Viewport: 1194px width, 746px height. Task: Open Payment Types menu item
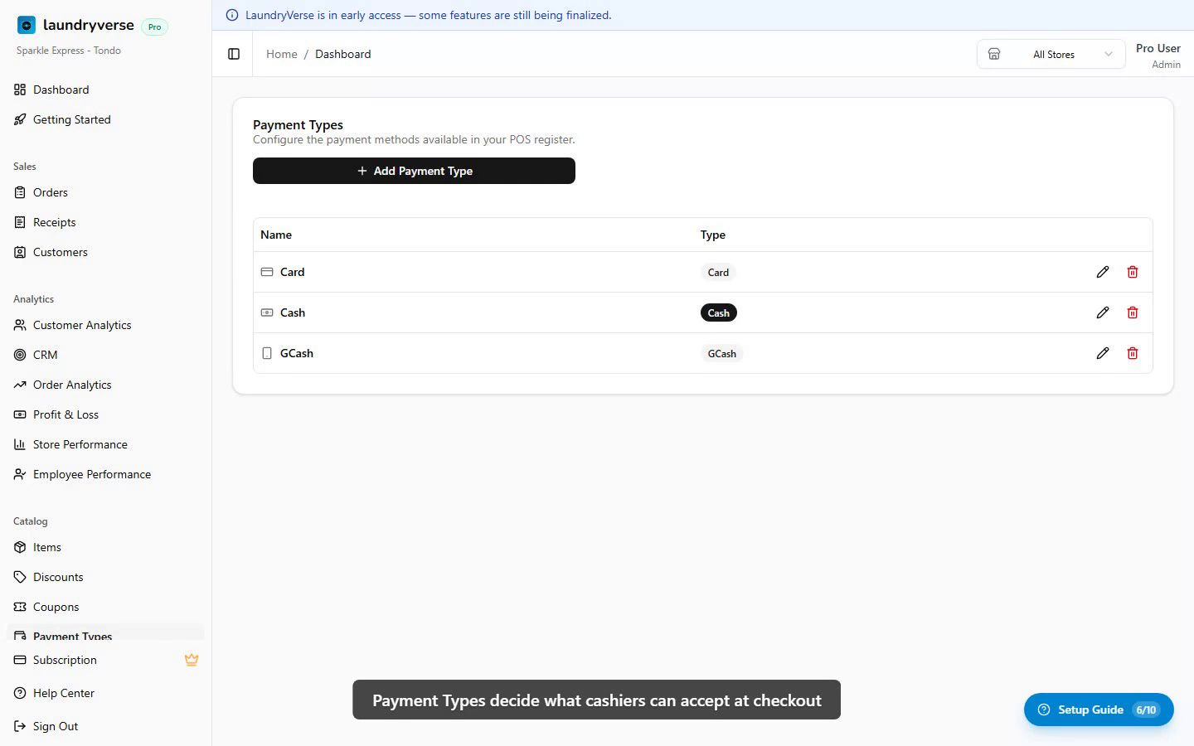point(105,632)
